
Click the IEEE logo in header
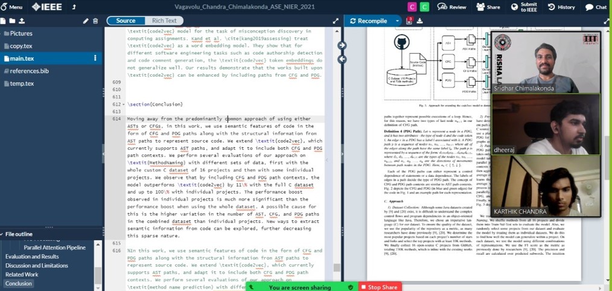click(x=47, y=7)
